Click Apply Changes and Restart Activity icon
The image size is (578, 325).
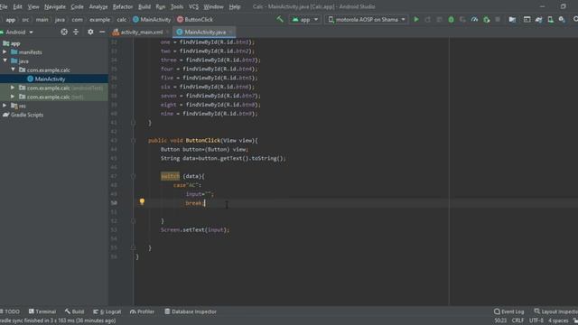427,20
